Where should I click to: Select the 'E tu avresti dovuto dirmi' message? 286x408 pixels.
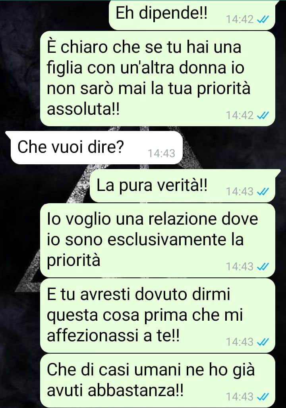[x=158, y=316]
